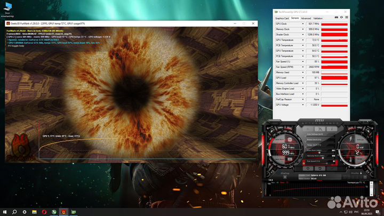Click Afterburner monitoring graph scrollbar
The height and width of the screenshot is (216, 384).
(x=371, y=189)
